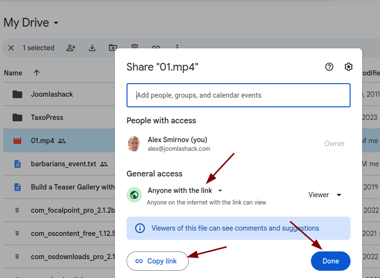Click Alex Smirnov (you) name
The height and width of the screenshot is (278, 380).
tap(177, 140)
